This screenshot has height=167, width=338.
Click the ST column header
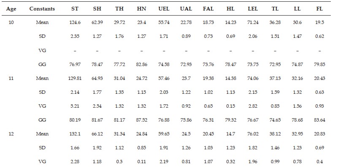click(x=75, y=9)
